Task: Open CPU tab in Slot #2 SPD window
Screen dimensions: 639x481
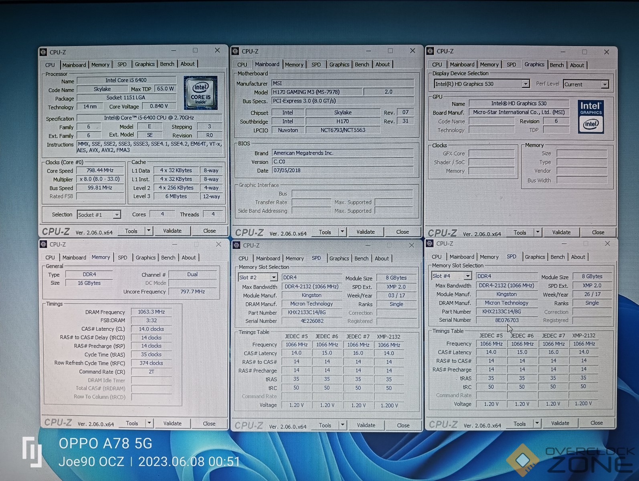Action: (243, 259)
